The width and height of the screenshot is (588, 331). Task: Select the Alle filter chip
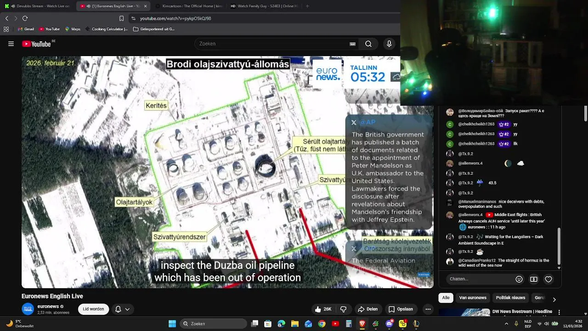coord(446,298)
